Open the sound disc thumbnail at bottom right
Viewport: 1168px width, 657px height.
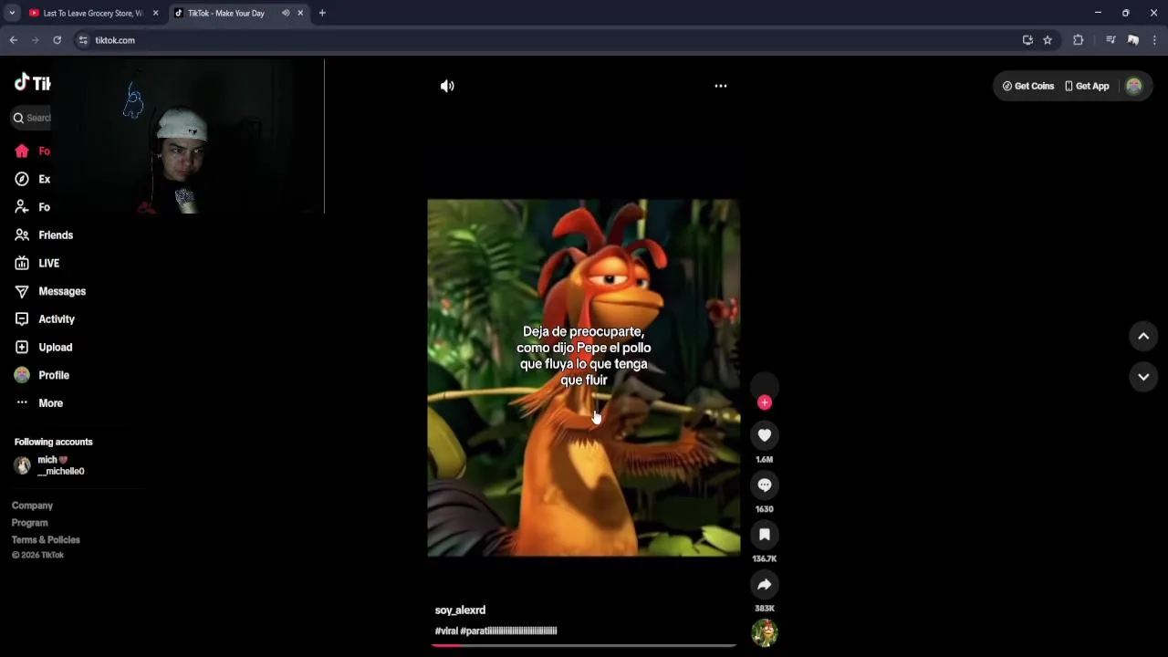tap(765, 632)
